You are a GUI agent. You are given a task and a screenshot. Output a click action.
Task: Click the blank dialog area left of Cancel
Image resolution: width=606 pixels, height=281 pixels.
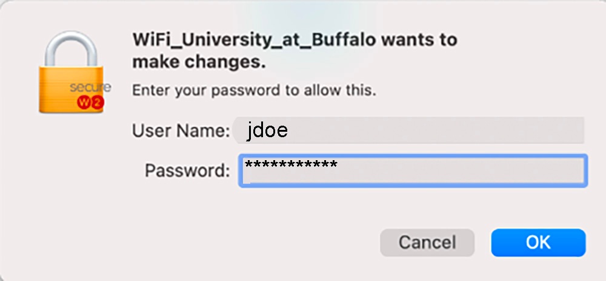pos(242,243)
